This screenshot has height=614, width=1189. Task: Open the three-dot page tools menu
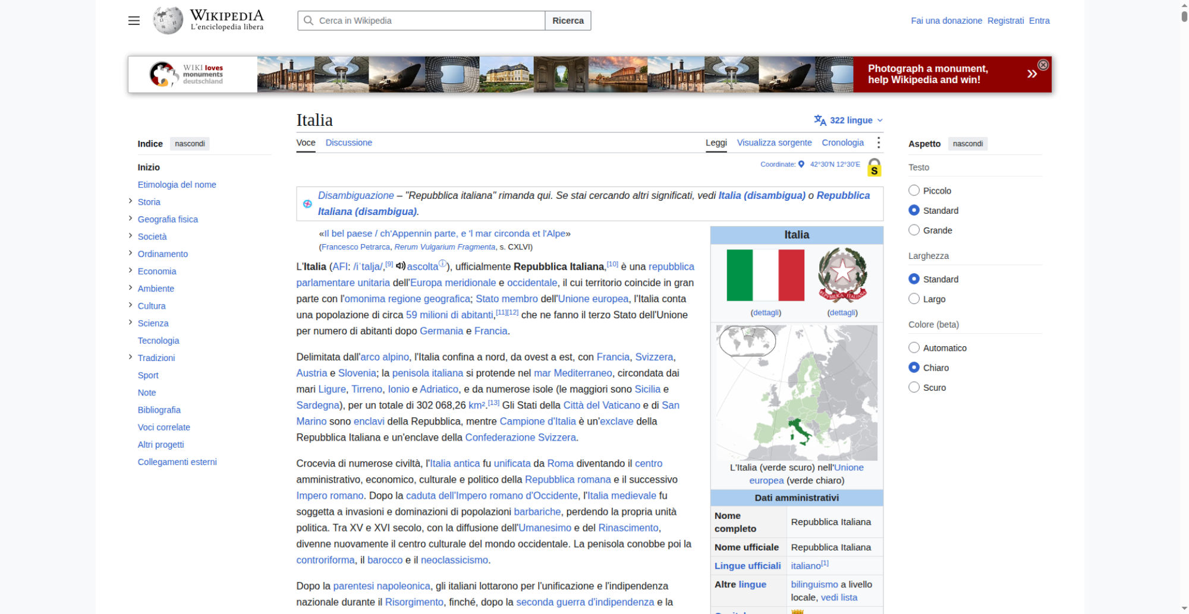(878, 143)
